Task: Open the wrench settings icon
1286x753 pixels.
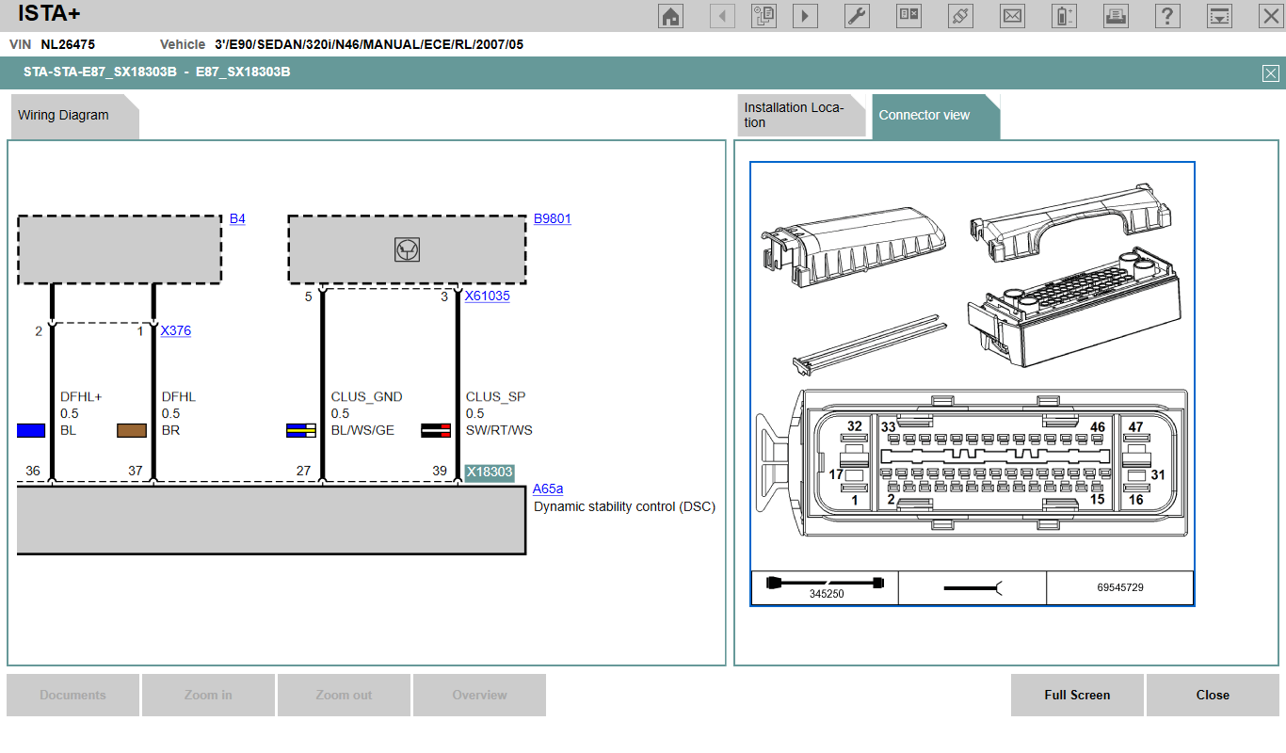Action: click(857, 16)
